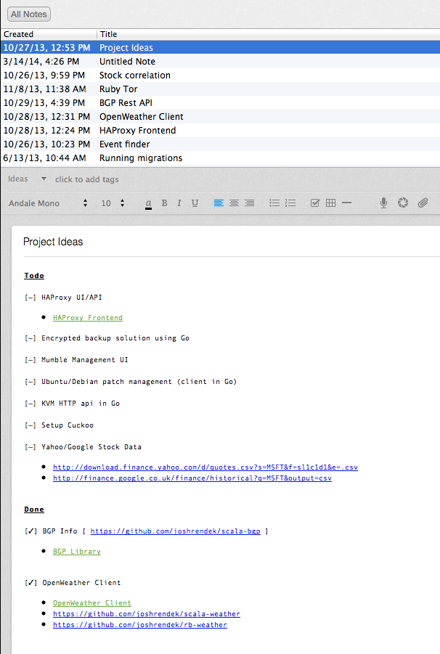Open the Andale Mono font dropdown
Screen dimensions: 440x654
click(48, 203)
